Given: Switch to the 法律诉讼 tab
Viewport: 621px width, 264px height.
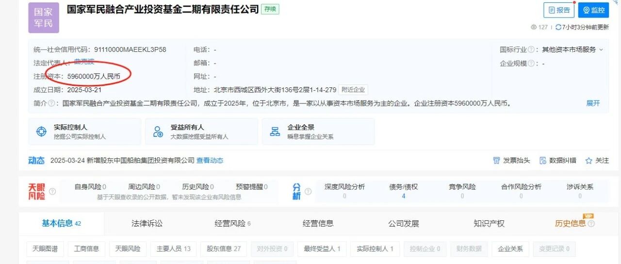Looking at the screenshot, I should pyautogui.click(x=147, y=224).
